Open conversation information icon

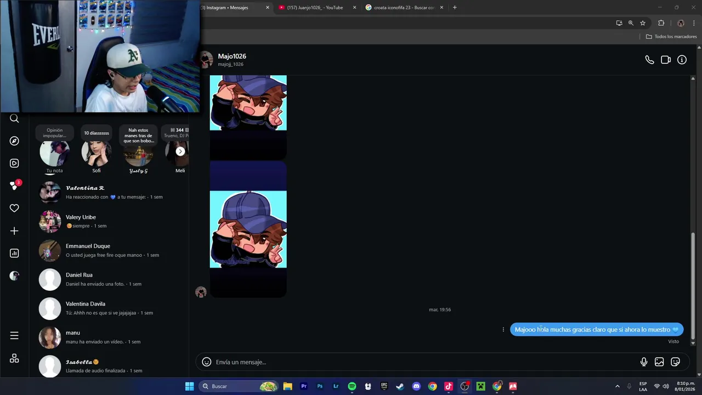pyautogui.click(x=682, y=60)
